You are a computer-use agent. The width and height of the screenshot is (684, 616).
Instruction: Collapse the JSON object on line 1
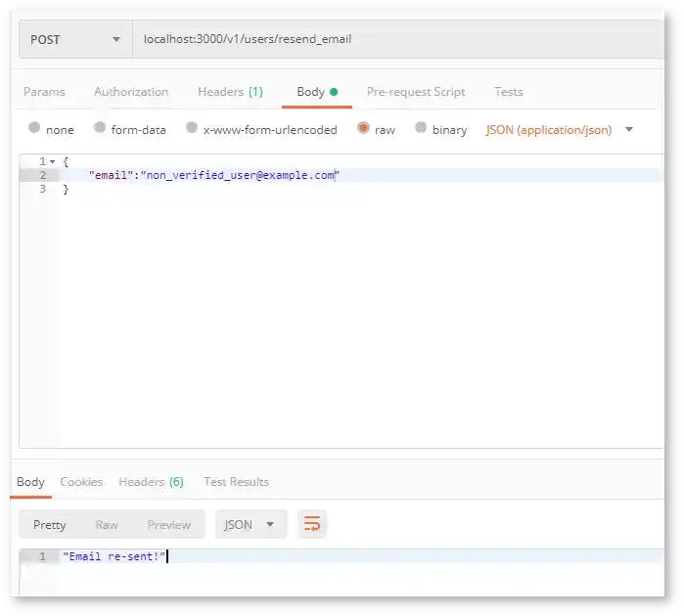[x=52, y=161]
